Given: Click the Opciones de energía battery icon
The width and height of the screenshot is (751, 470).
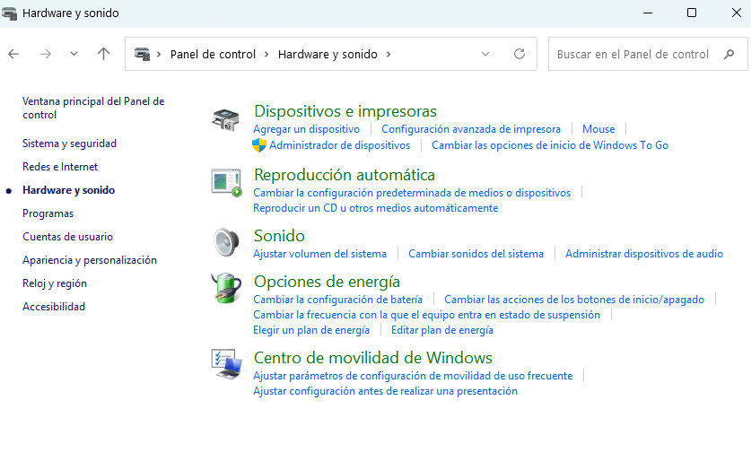Looking at the screenshot, I should click(x=226, y=288).
